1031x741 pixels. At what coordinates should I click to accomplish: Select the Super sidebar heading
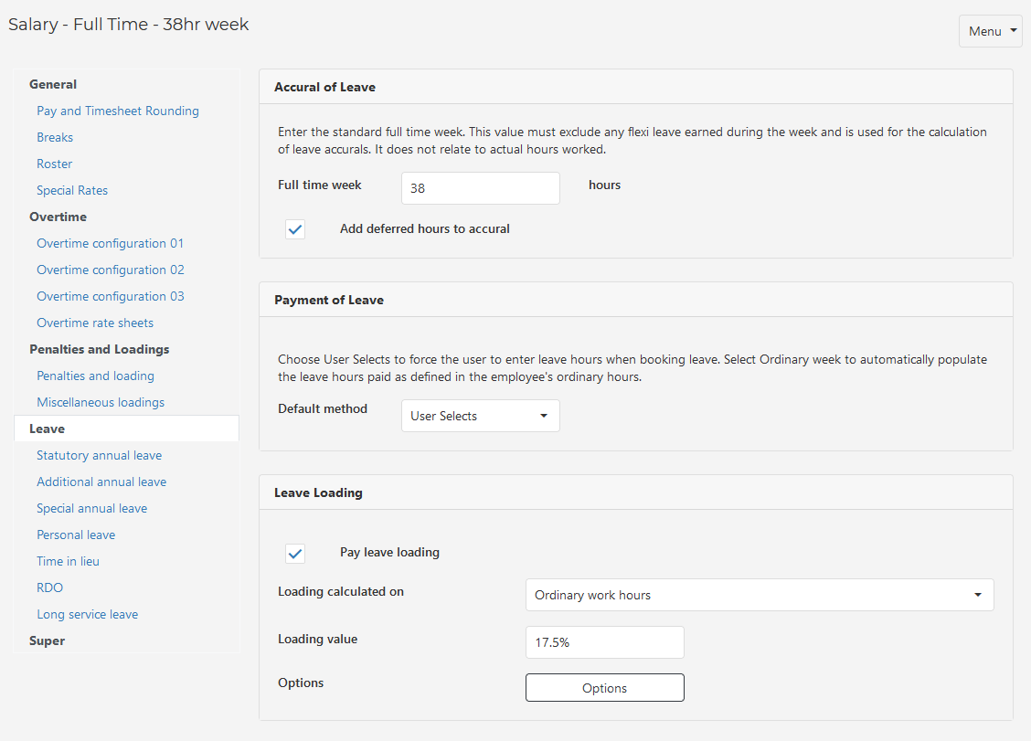pos(48,640)
